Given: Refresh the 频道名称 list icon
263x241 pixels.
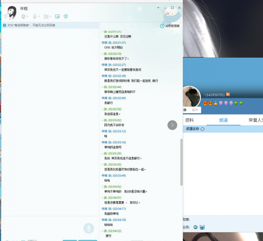Looking at the screenshot, I should 203,129.
